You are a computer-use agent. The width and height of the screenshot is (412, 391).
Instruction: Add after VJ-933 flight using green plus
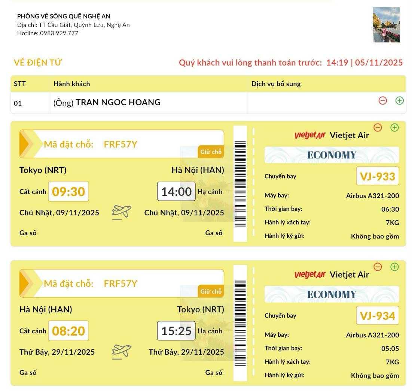(394, 127)
